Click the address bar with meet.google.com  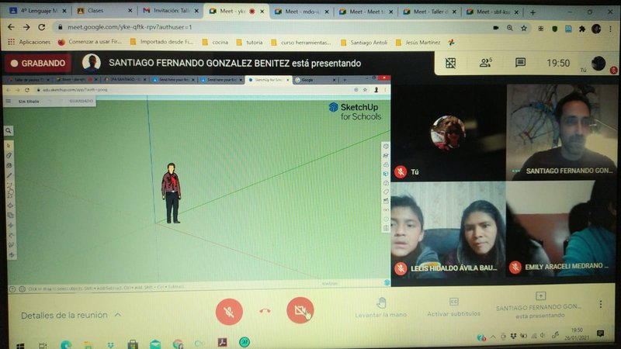click(233, 27)
